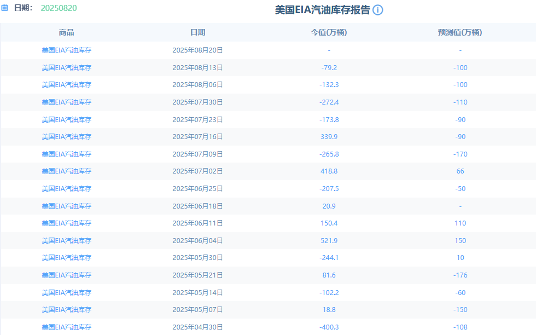The height and width of the screenshot is (335, 536).
Task: Select the date cell 2025年08月20日
Action: [x=197, y=50]
